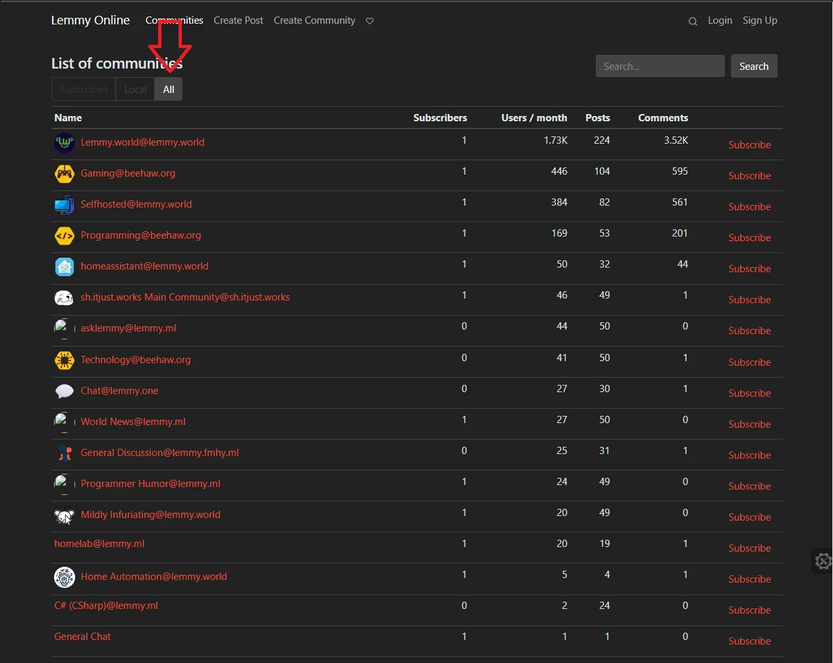833x663 pixels.
Task: Click the Sign Up link
Action: (760, 20)
